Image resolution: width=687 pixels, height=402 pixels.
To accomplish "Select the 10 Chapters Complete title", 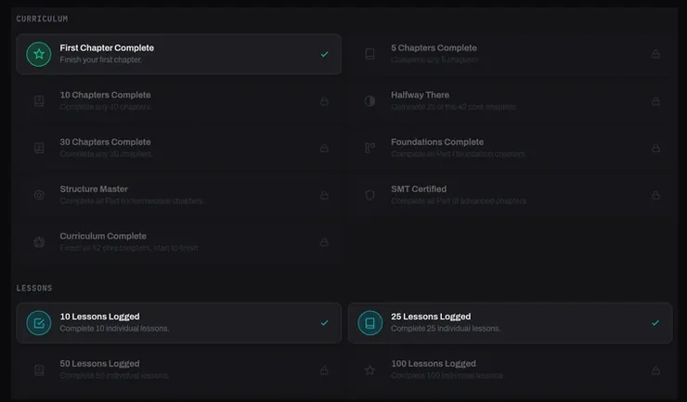I will click(105, 95).
